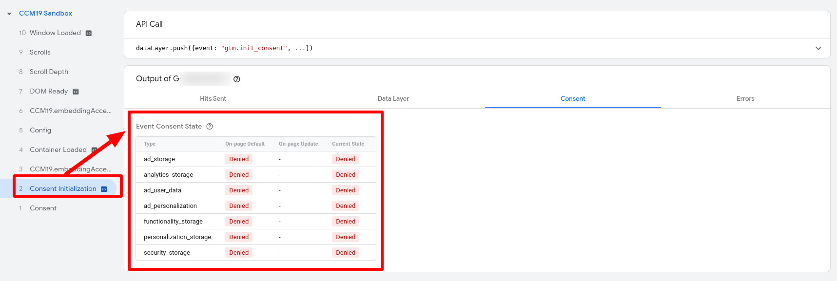The height and width of the screenshot is (281, 837).
Task: Click the CCM19 Sandbox link
Action: [x=45, y=13]
